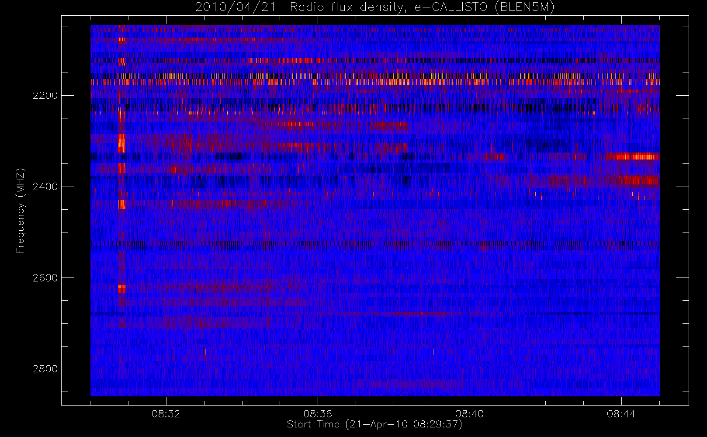
Task: Click the "Start Time (21-Apr-10 08:29:37)" label
Action: [374, 424]
